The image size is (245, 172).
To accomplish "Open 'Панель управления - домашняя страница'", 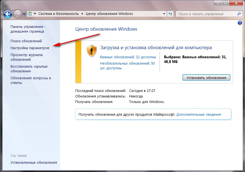I will pos(28,29).
